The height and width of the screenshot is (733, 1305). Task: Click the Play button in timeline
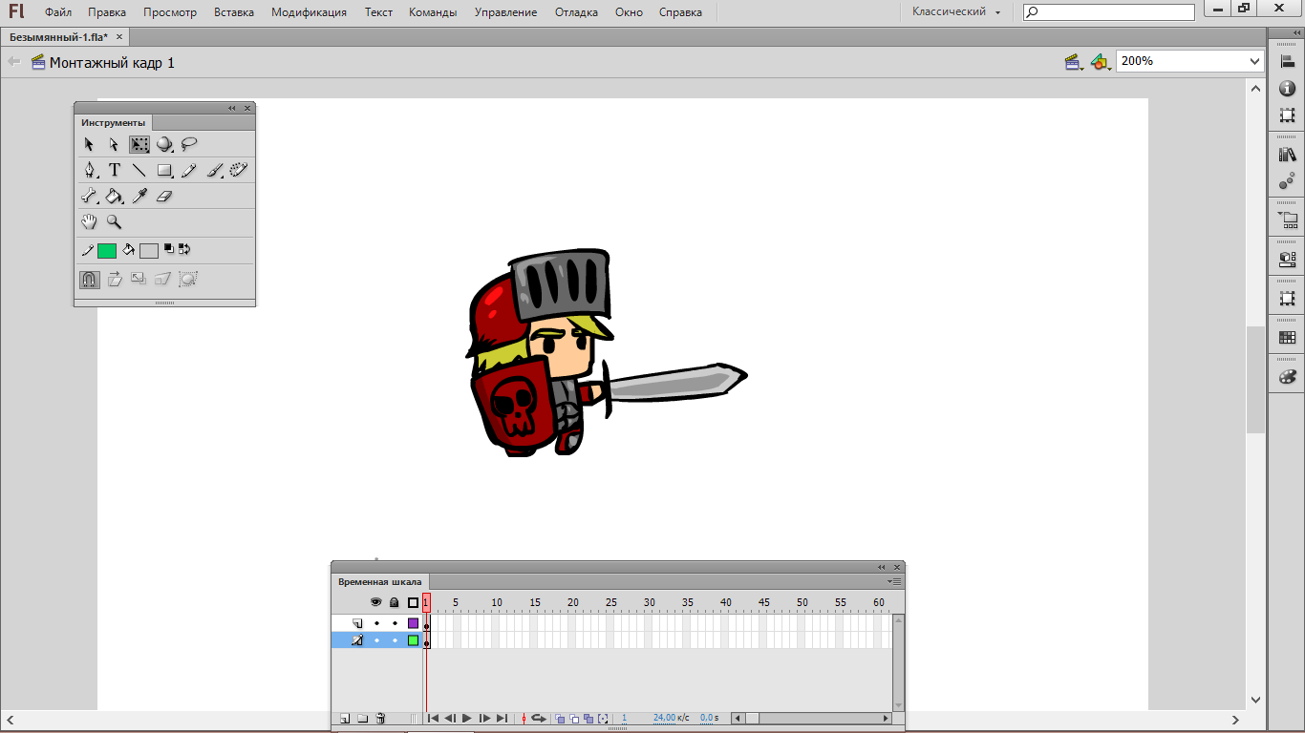(467, 718)
